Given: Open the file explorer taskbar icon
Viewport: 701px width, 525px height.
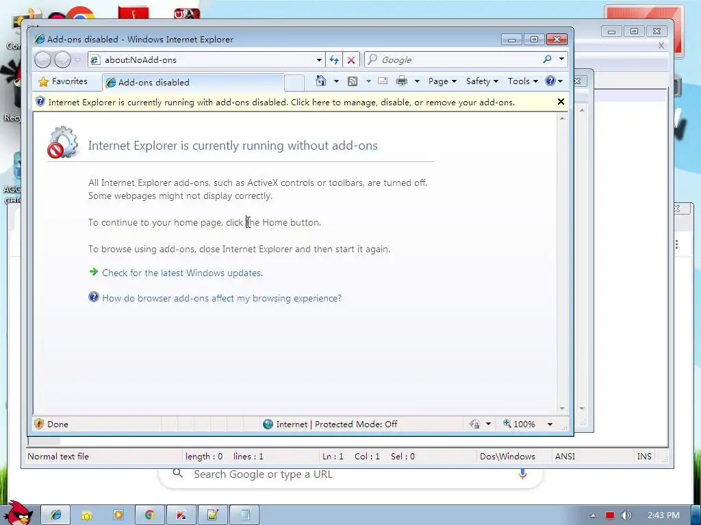Looking at the screenshot, I should 87,515.
